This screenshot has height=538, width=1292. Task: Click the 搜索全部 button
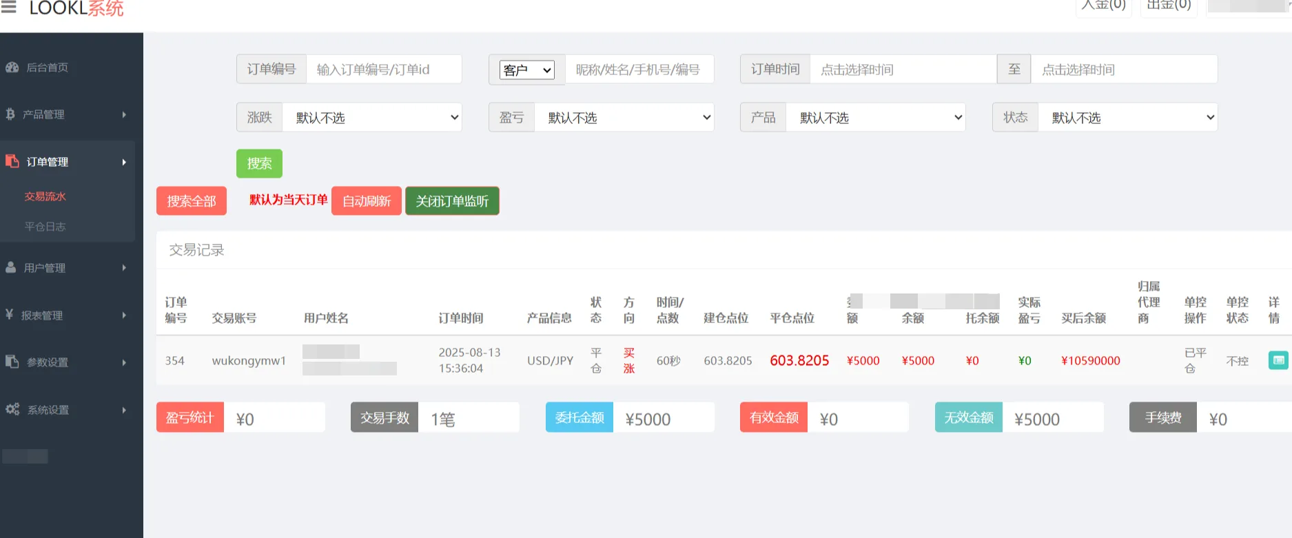coord(192,201)
